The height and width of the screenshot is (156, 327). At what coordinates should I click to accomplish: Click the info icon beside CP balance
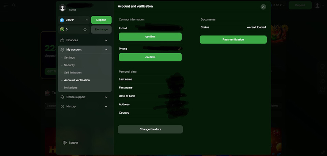85,30
